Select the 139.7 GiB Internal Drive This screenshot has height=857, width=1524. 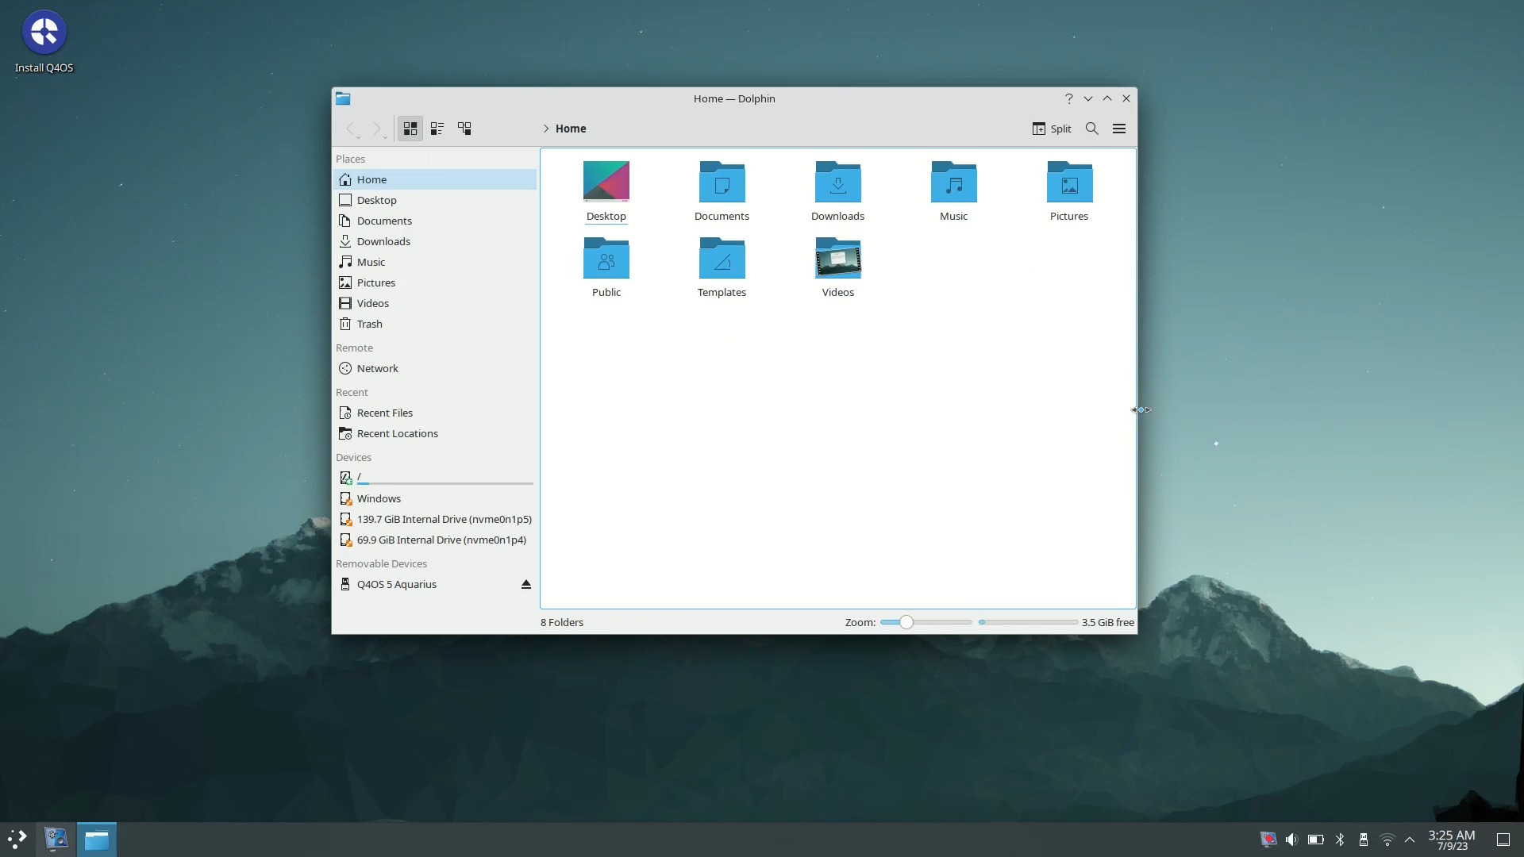click(435, 519)
